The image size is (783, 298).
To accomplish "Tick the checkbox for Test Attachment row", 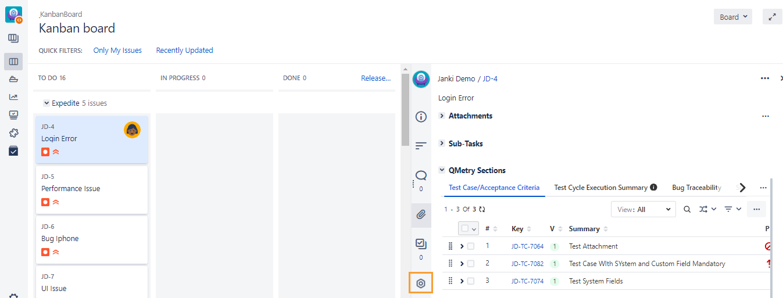I will click(x=471, y=246).
